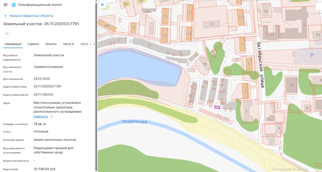322x172 pixels.
Task: Click the cadastral value 30 598,94 руб.
Action: click(x=45, y=169)
